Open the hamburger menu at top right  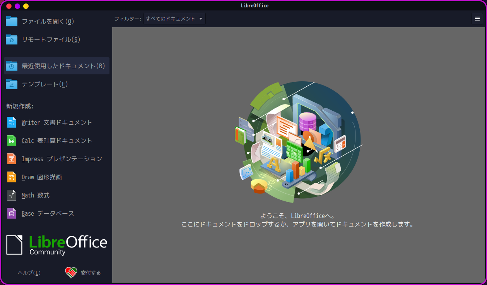pos(477,19)
